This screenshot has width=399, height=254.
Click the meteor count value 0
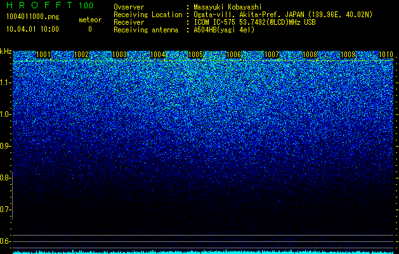click(x=90, y=29)
